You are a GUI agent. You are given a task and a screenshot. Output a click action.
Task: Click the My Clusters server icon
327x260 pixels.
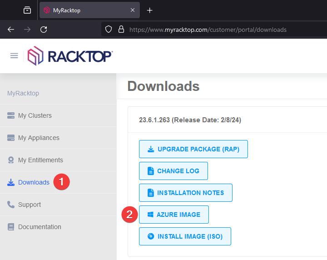coord(11,115)
